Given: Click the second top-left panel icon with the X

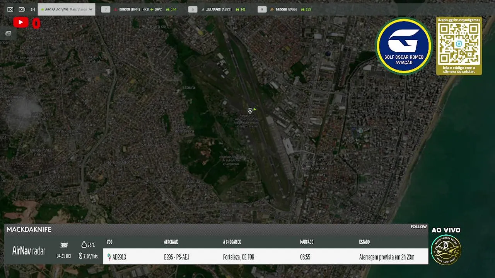Looking at the screenshot, I should (x=22, y=9).
